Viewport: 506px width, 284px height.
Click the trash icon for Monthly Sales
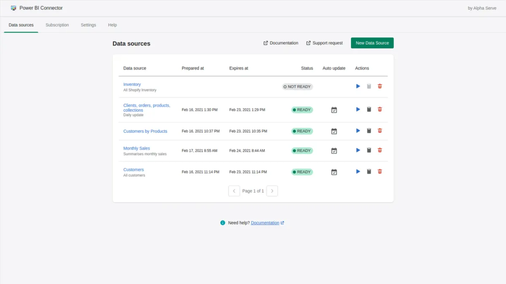click(x=379, y=150)
